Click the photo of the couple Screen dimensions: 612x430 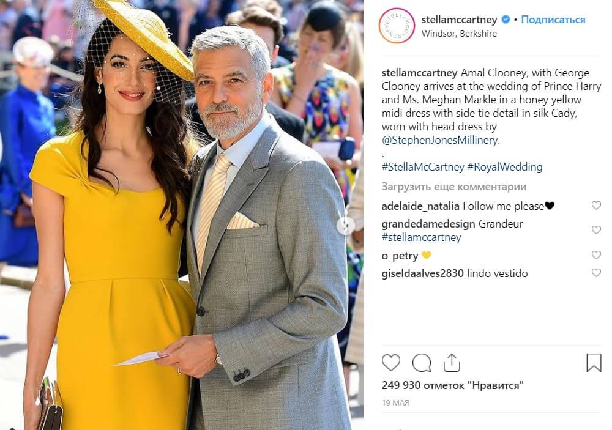(182, 215)
